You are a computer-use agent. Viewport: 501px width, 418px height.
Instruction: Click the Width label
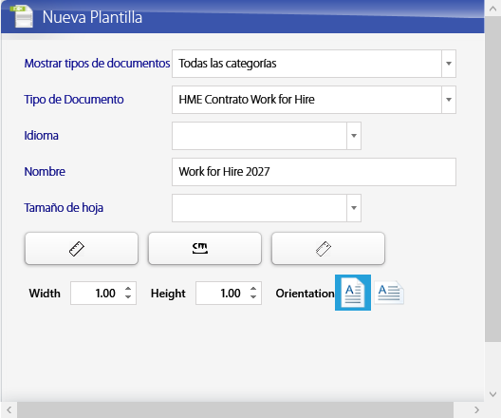(45, 294)
